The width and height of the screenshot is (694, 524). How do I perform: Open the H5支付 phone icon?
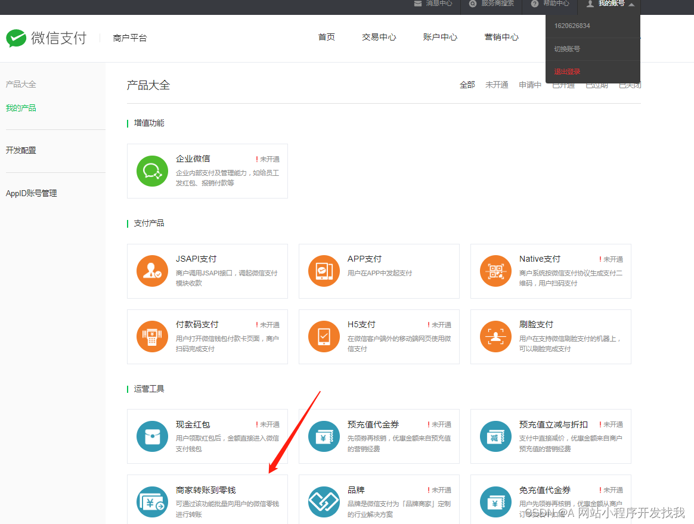click(324, 336)
